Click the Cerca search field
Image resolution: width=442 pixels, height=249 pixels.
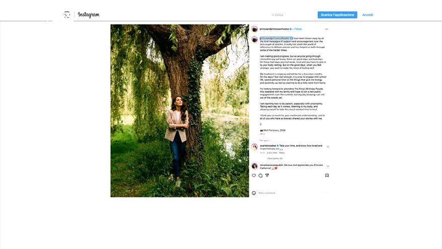coord(289,15)
